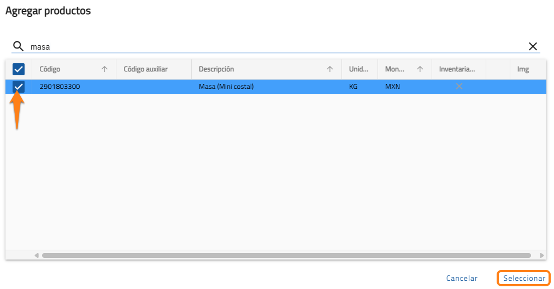Sort by Descripción using its arrow icon

330,69
